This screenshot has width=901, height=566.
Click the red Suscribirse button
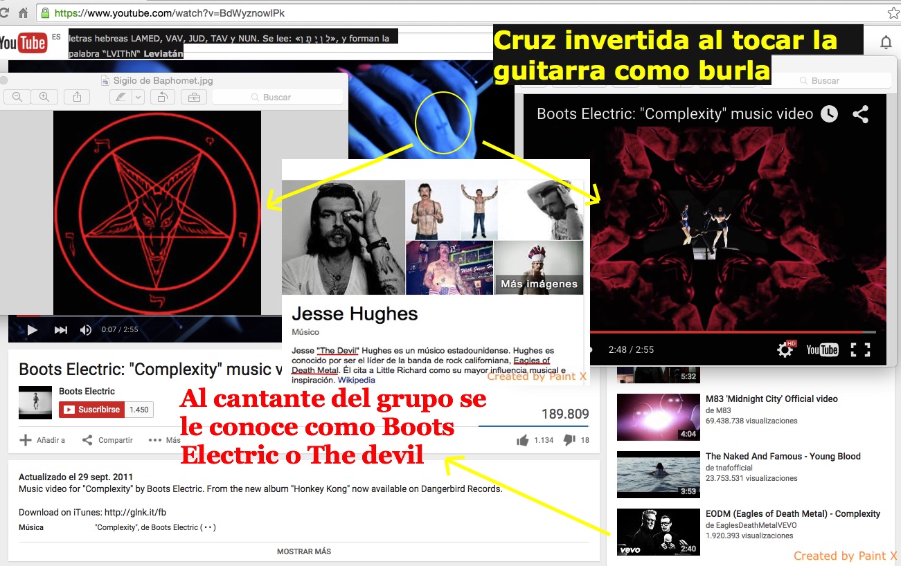point(92,410)
